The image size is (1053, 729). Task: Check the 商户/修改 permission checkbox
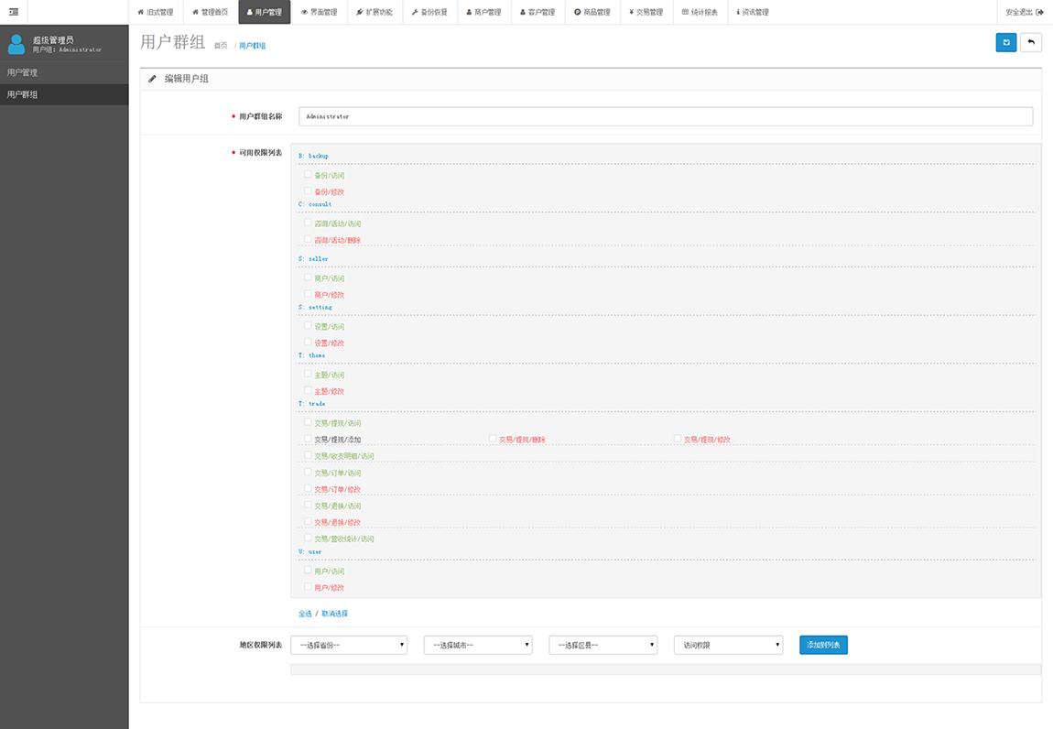tap(309, 294)
